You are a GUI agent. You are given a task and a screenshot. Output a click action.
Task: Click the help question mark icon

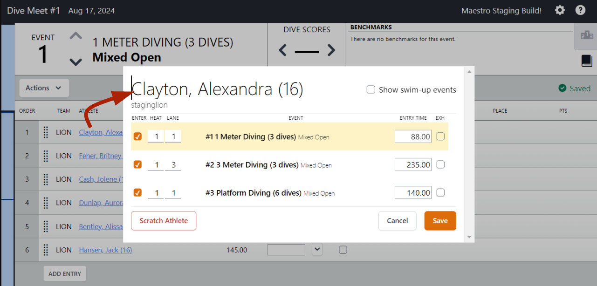tap(580, 10)
